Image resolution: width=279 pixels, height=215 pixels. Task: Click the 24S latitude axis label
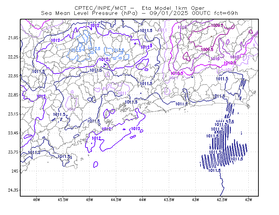15,171
